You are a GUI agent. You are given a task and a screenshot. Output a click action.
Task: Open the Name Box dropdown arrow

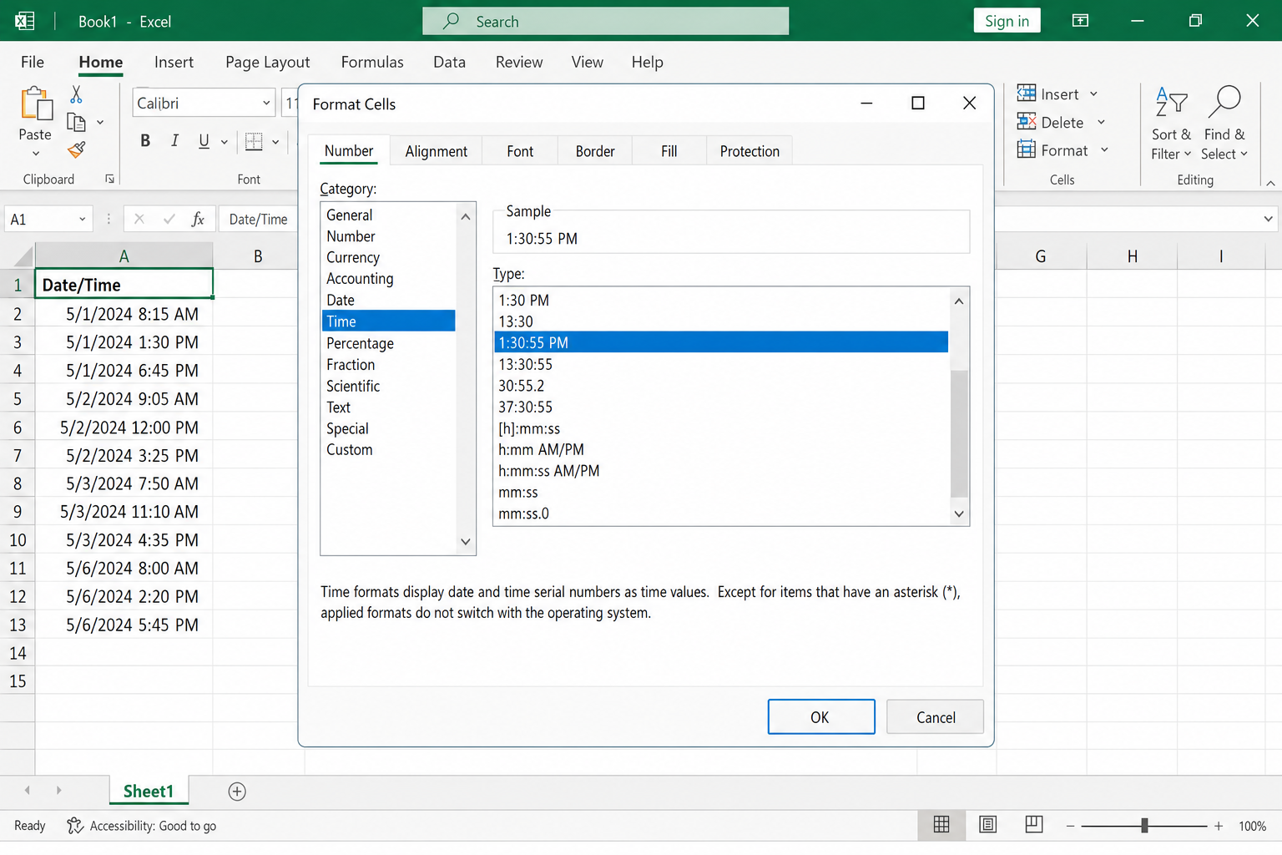tap(82, 220)
